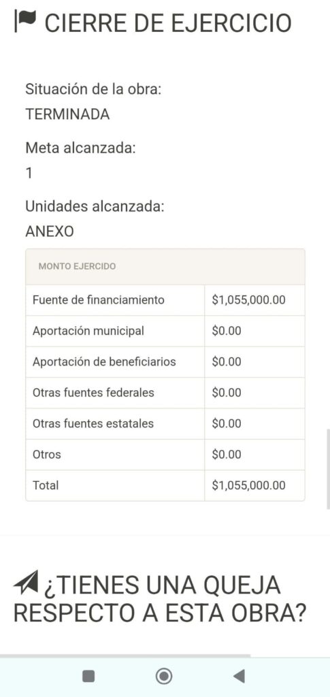Tap the ¿Tienes una queja respecto a esta obra? heading
Screen dimensions: 330x697
pyautogui.click(x=161, y=598)
